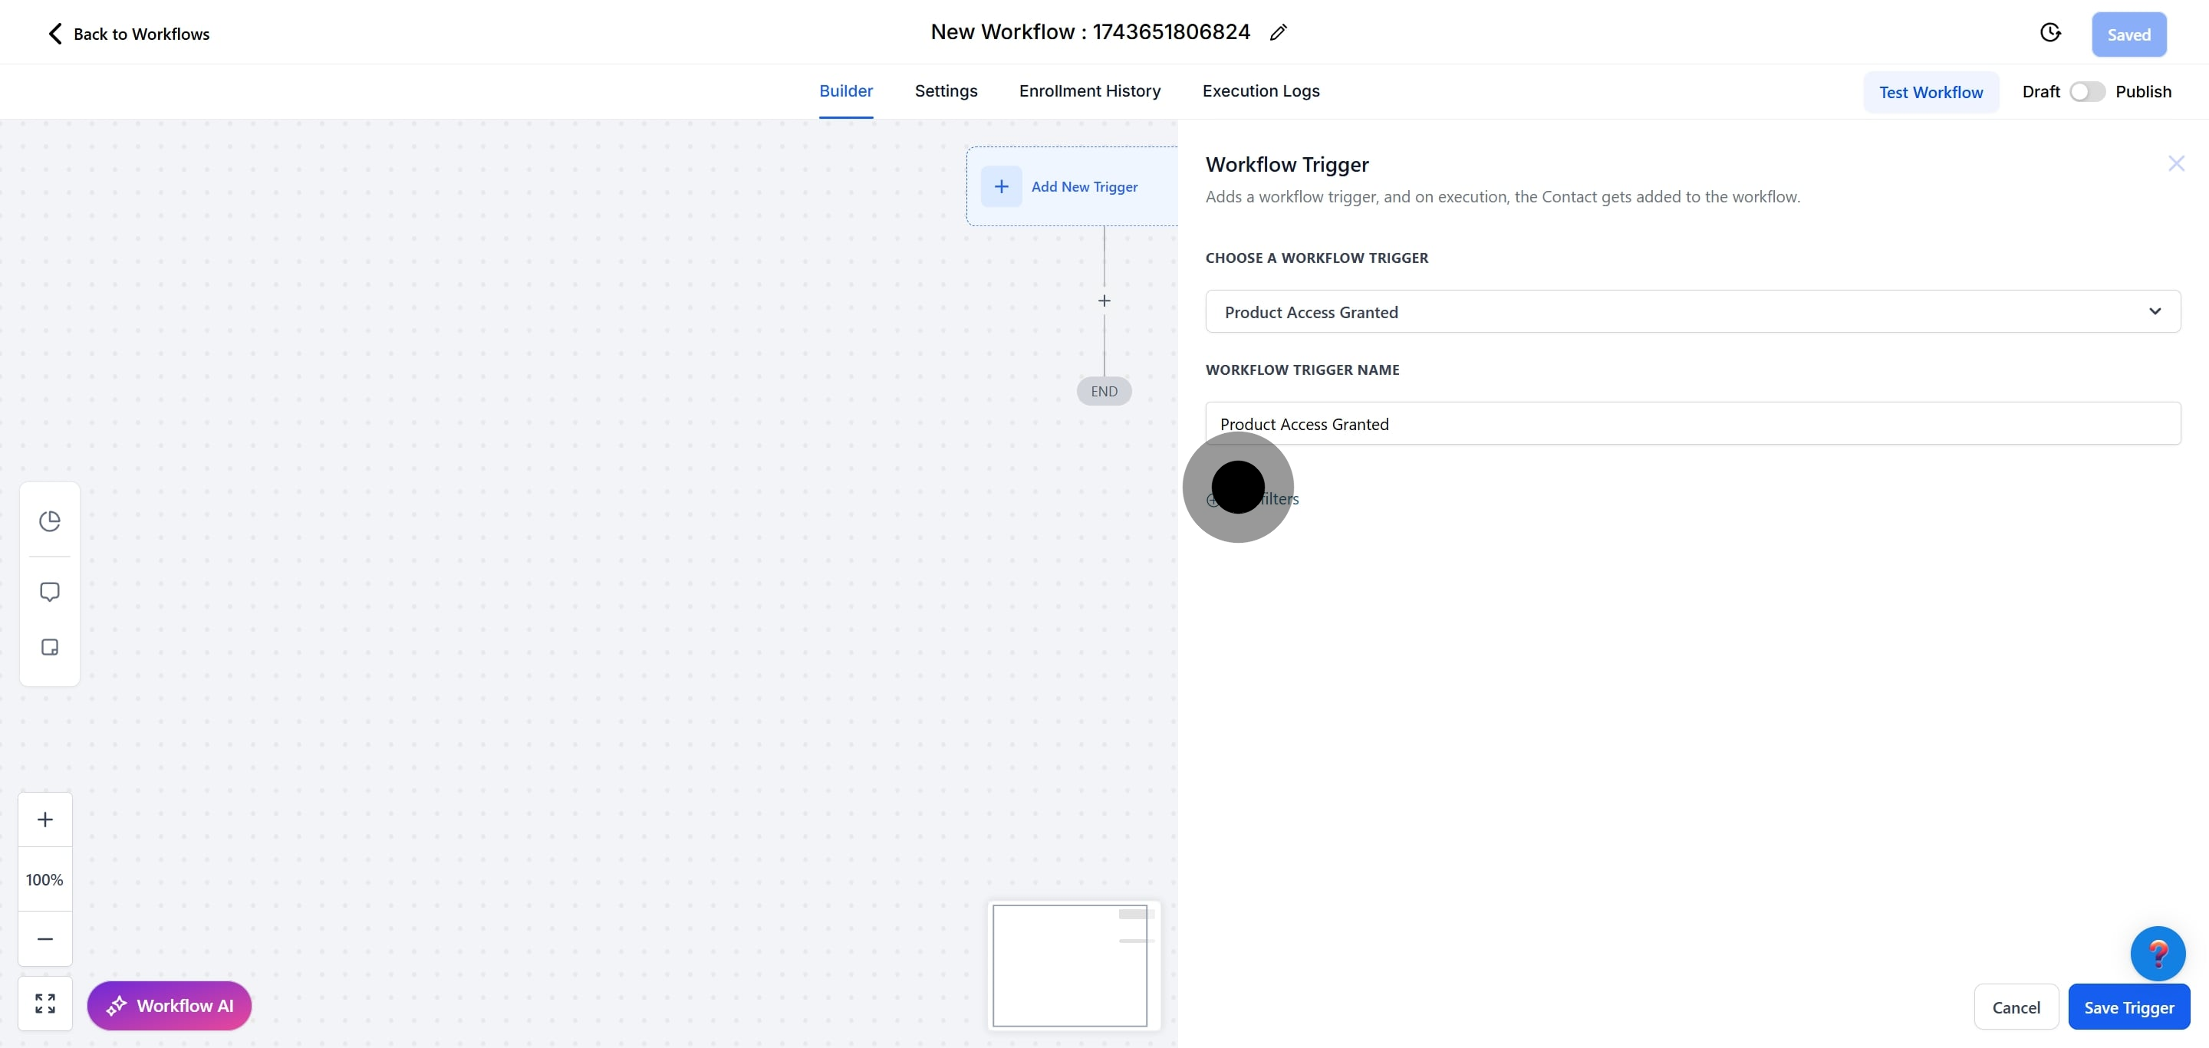Click the Add filters link

(1253, 499)
